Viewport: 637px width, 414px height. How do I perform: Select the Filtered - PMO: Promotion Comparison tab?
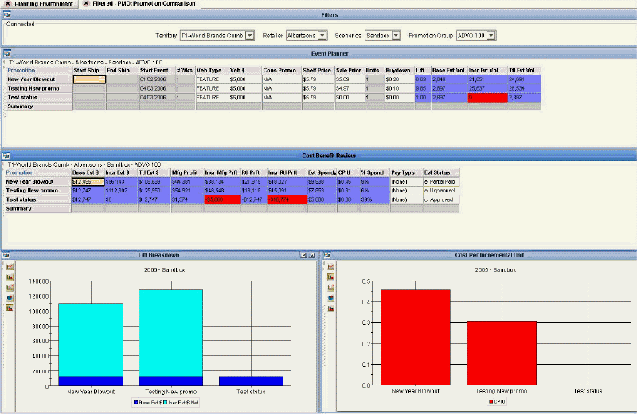point(144,4)
